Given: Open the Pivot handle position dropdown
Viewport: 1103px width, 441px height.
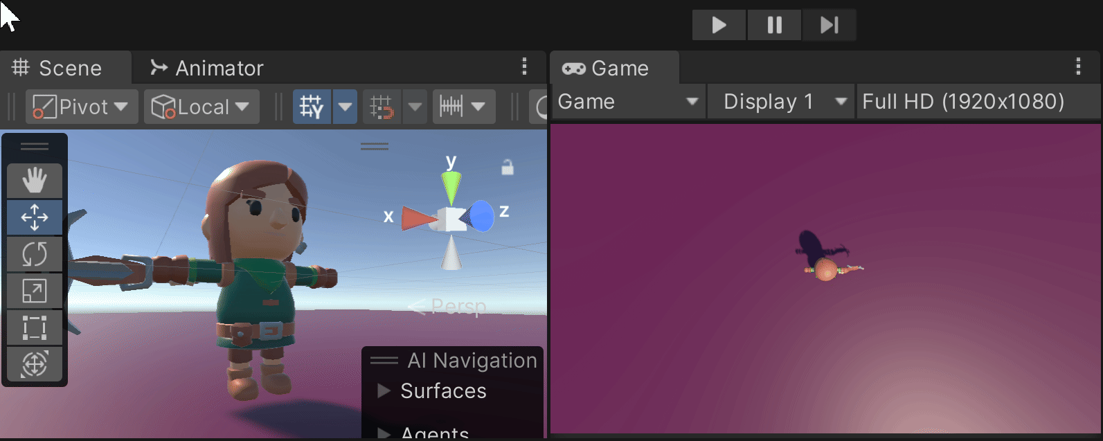Looking at the screenshot, I should point(82,107).
